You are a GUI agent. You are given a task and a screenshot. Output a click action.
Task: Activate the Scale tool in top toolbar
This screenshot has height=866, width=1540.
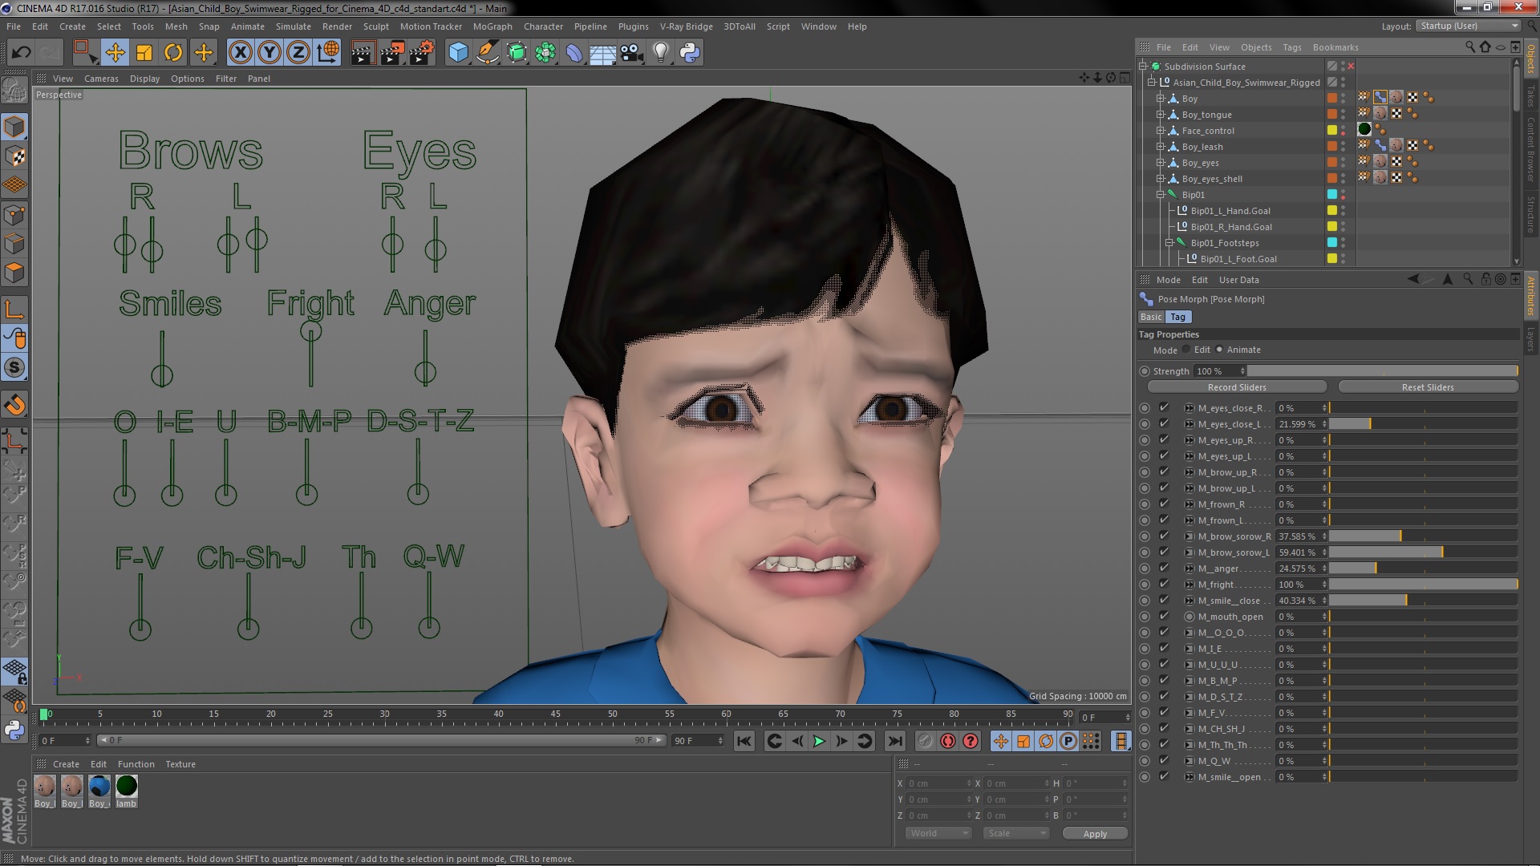144,53
